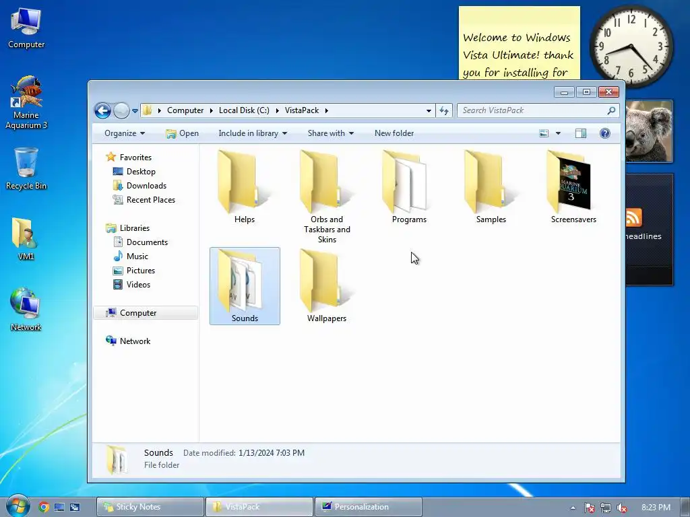The image size is (690, 517).
Task: Select the Network desktop icon
Action: 26,310
